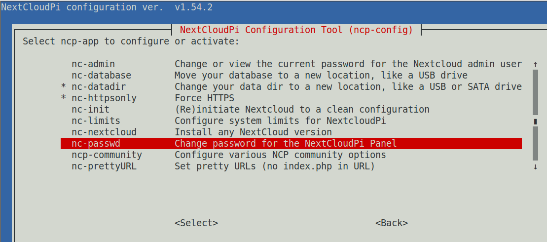Toggle the asterisk marker beside nc-httpsonly
Image resolution: width=547 pixels, height=242 pixels.
point(63,98)
